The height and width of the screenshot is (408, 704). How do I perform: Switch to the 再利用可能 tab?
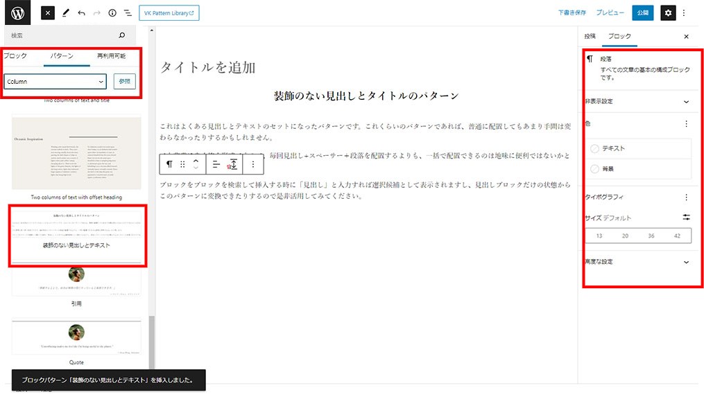click(x=111, y=55)
